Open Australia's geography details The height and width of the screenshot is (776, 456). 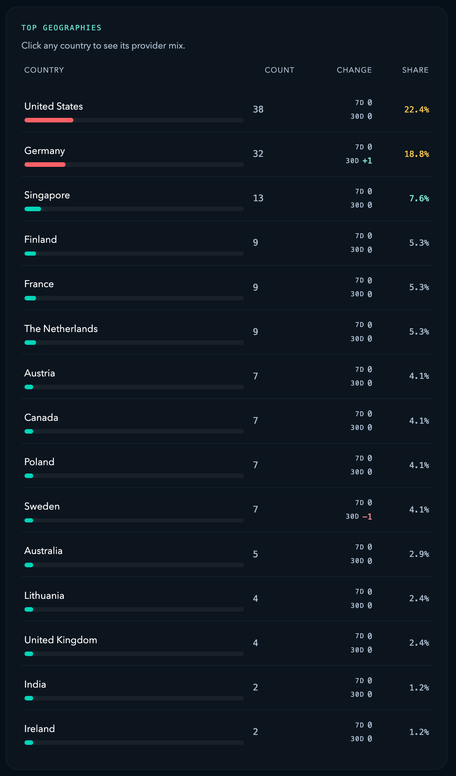click(43, 551)
